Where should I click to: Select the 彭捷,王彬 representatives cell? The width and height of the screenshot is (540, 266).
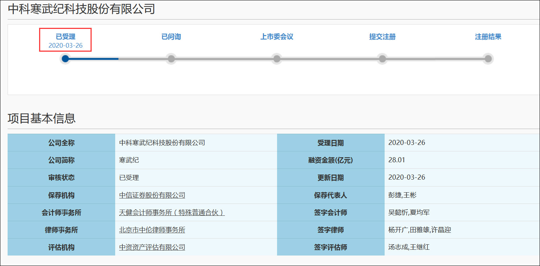coord(462,195)
